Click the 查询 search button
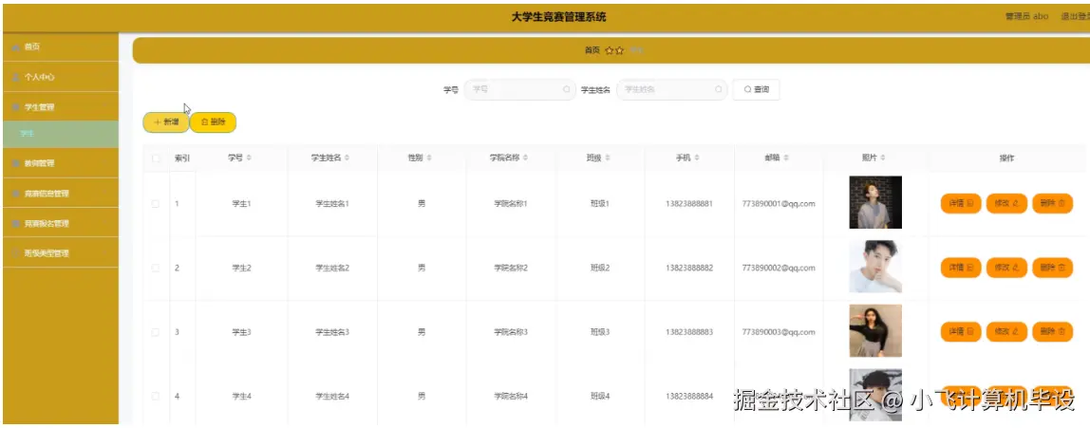The width and height of the screenshot is (1090, 428). click(757, 89)
